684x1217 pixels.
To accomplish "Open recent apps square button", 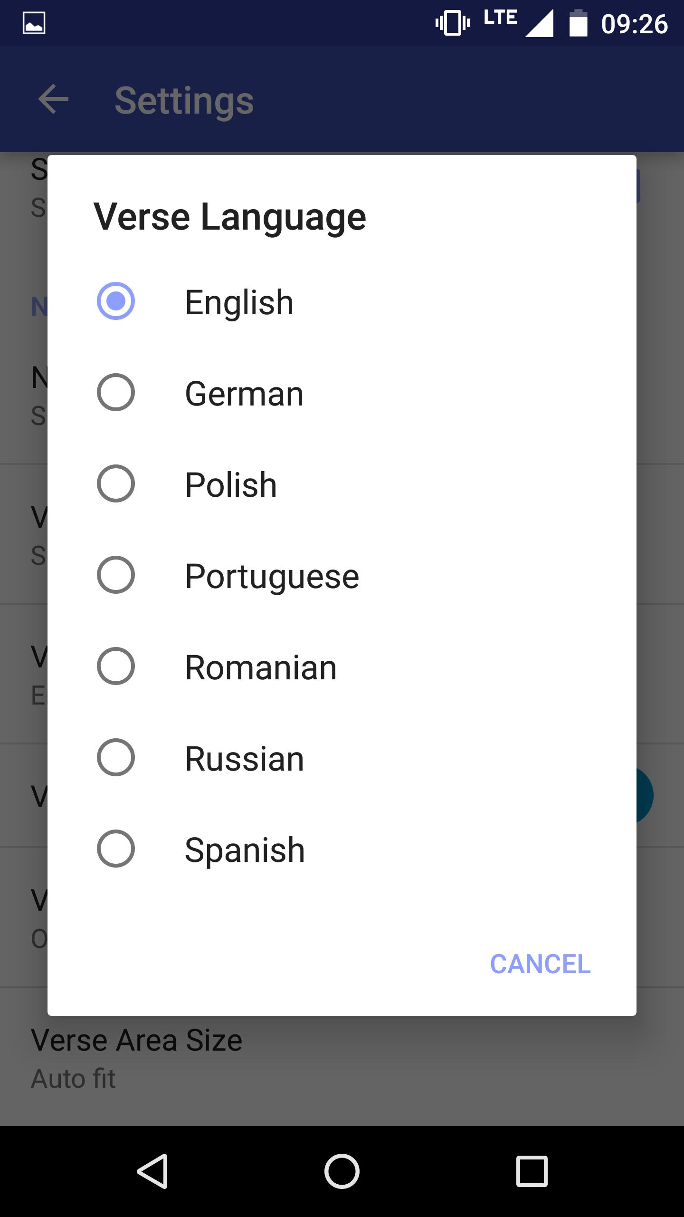I will pos(532,1171).
